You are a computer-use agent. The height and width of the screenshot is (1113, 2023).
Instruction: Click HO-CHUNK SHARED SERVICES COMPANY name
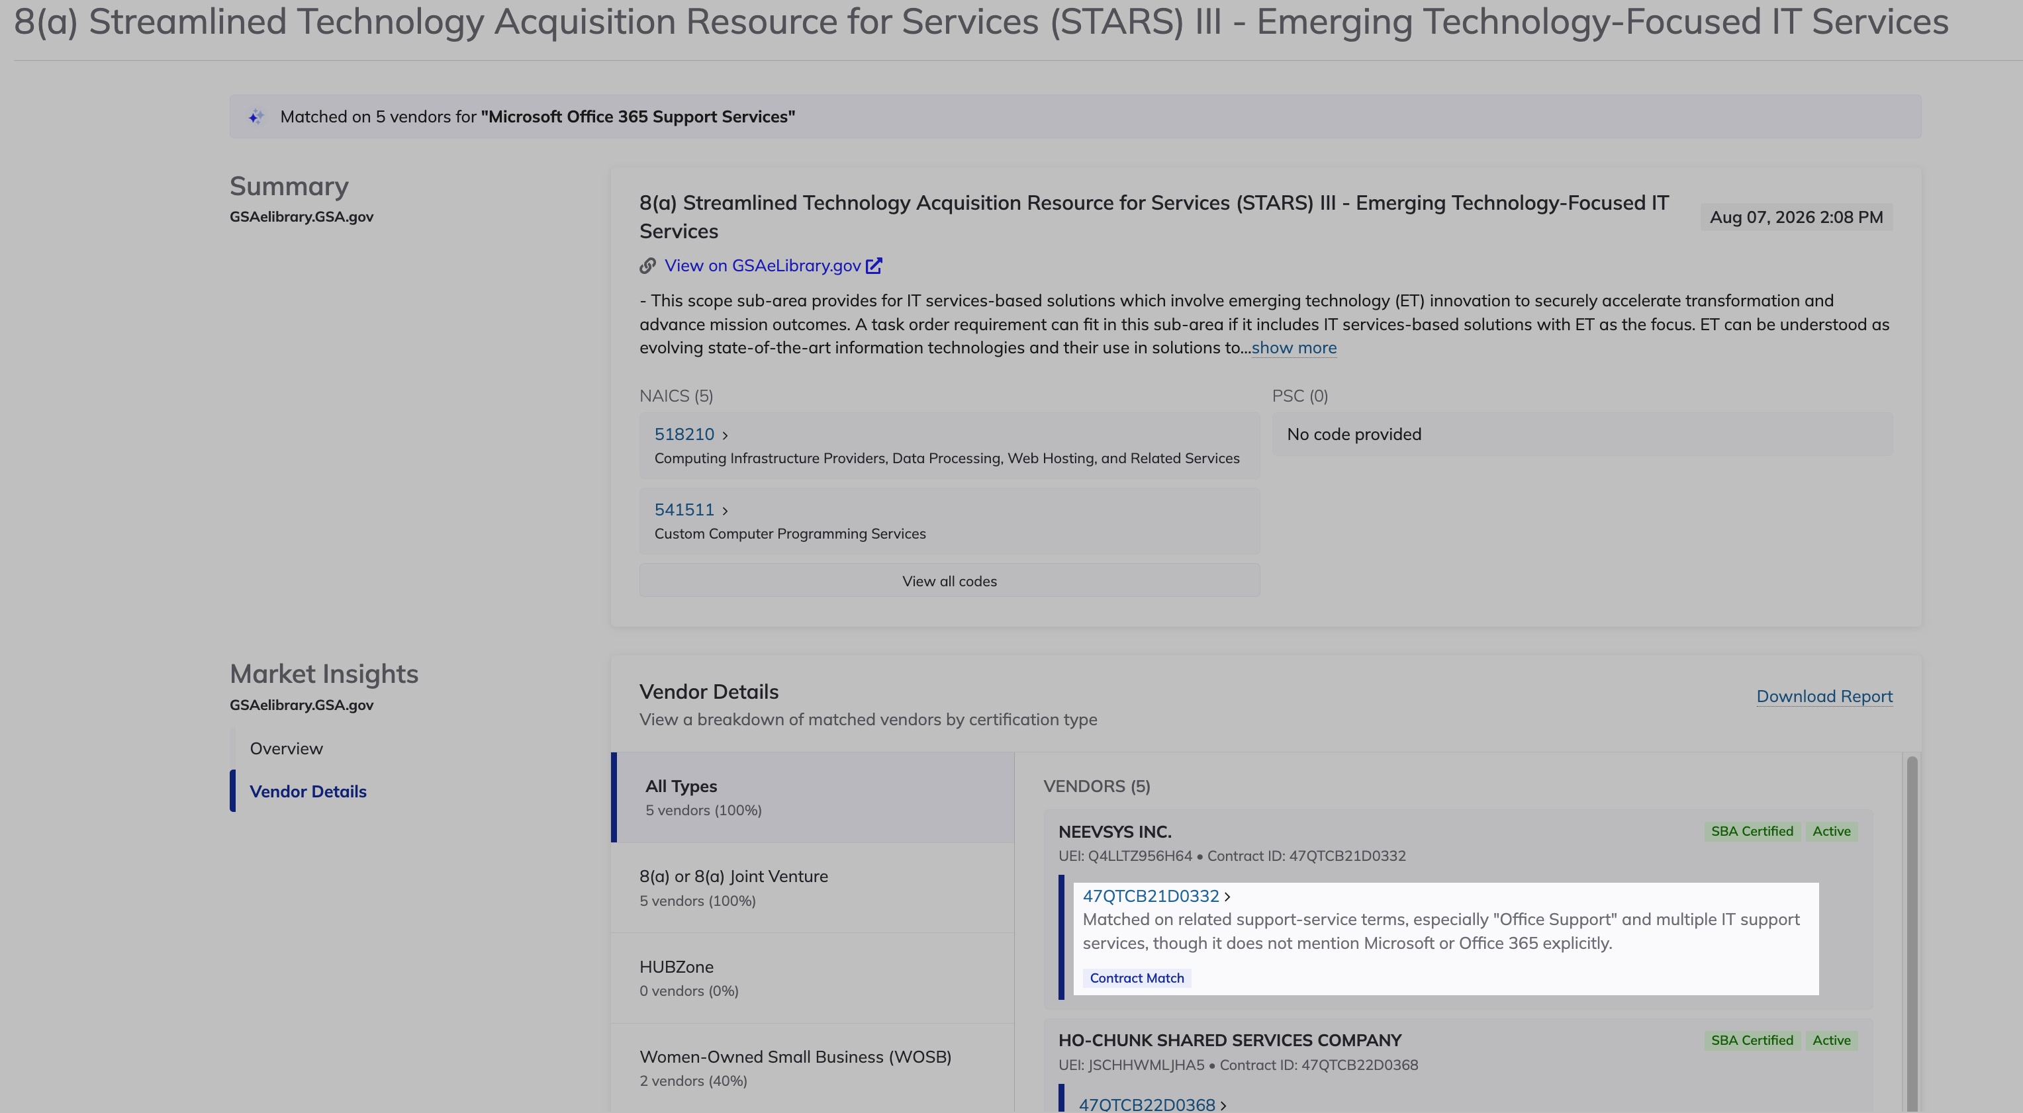pyautogui.click(x=1229, y=1040)
